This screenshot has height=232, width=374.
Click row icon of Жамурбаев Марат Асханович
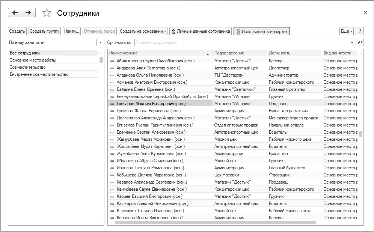112,140
